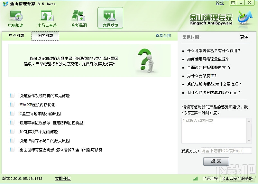
Task: Click status text 已经连接上金山云安全服务器
Action: pyautogui.click(x=227, y=179)
